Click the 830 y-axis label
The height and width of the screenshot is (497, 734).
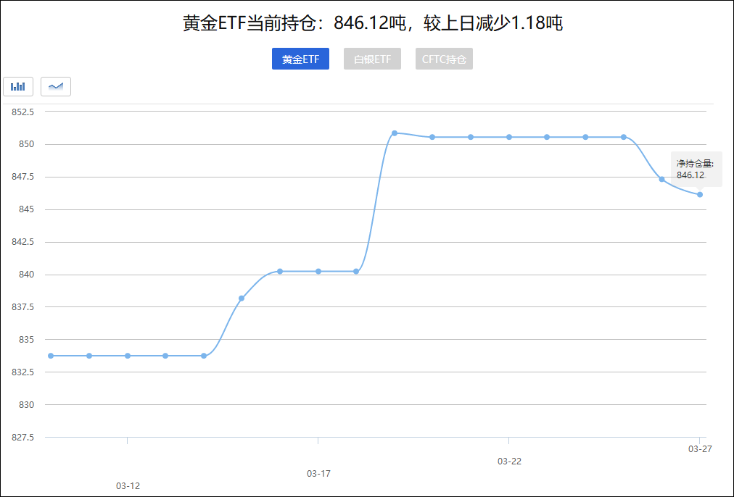tap(27, 405)
